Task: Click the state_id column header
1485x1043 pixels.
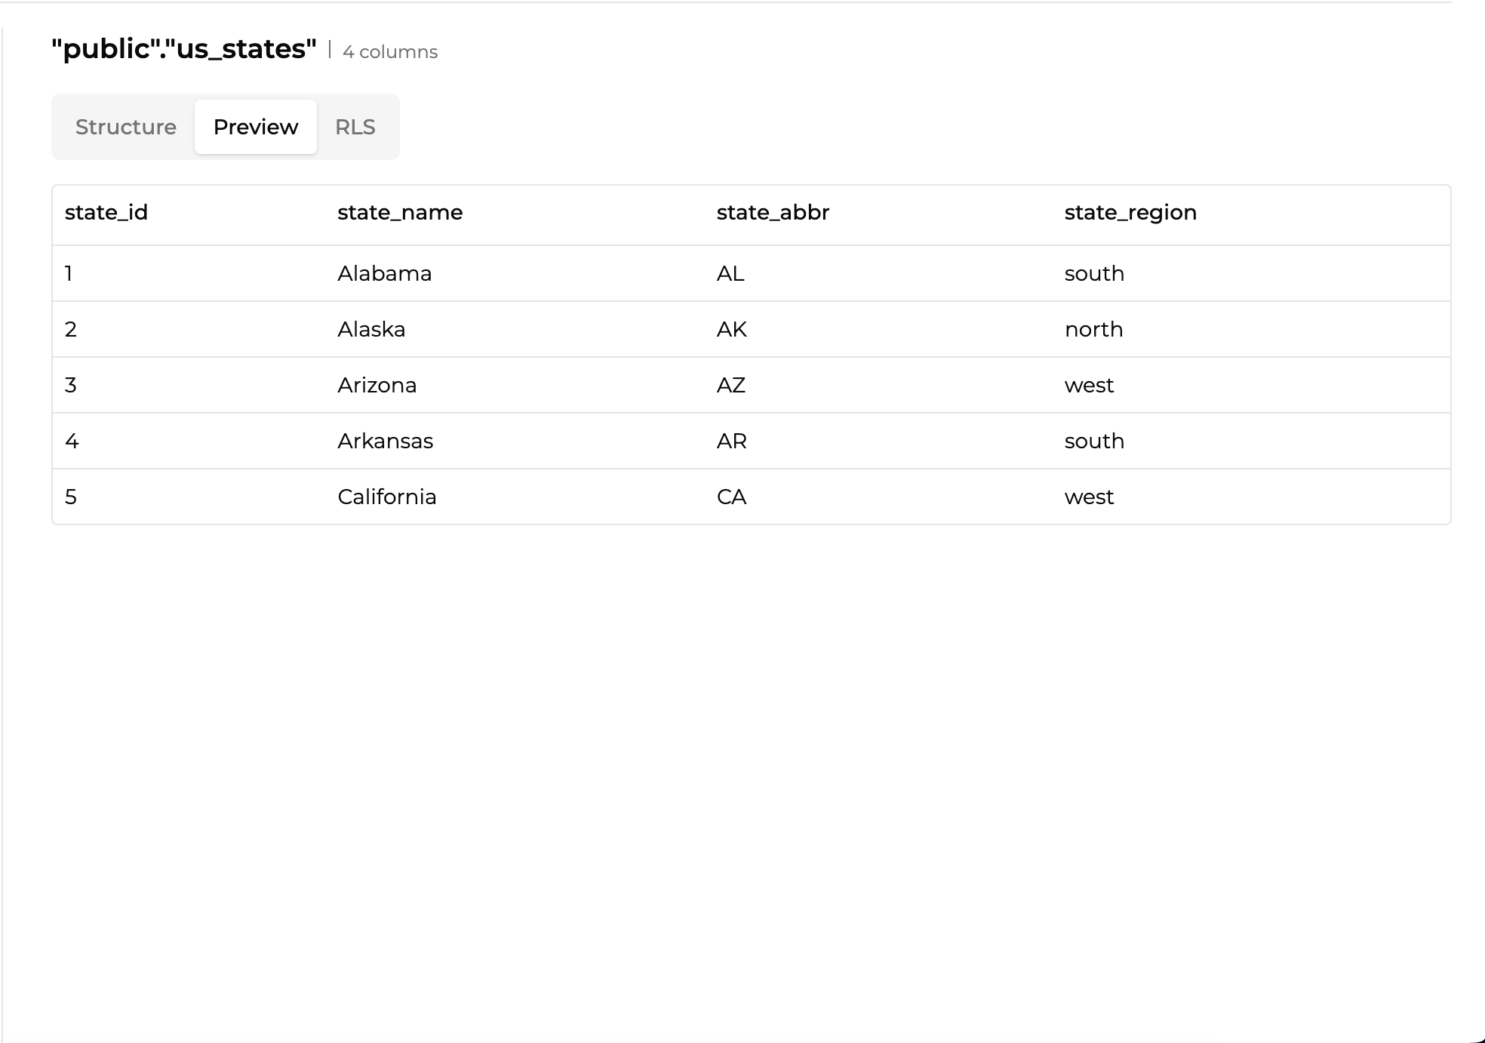Action: [x=106, y=213]
